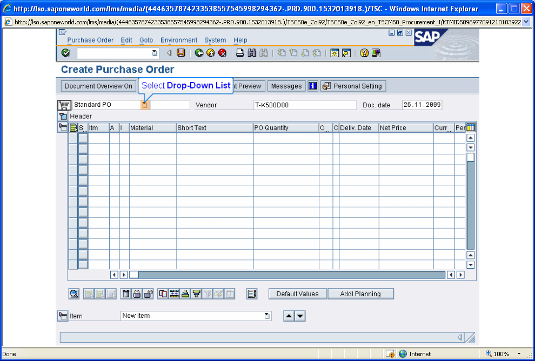Go to the next item with the down arrow button
535x361 pixels.
(300, 316)
